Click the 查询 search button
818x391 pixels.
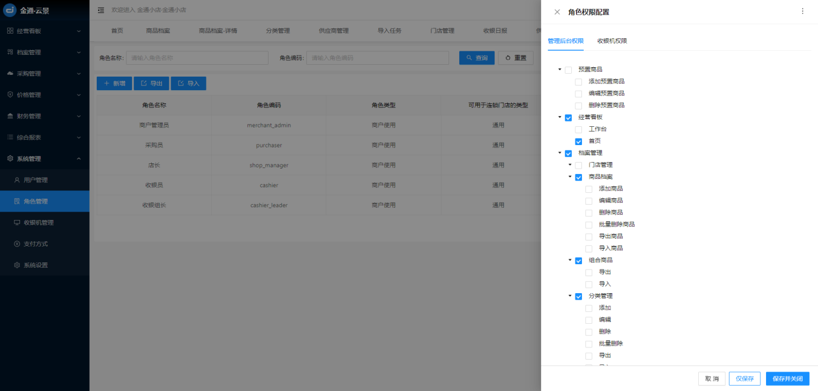point(477,58)
